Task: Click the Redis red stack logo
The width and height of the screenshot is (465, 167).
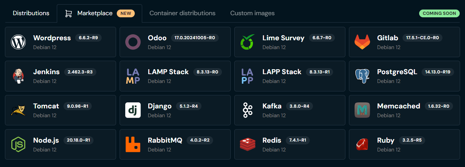Action: click(x=248, y=144)
